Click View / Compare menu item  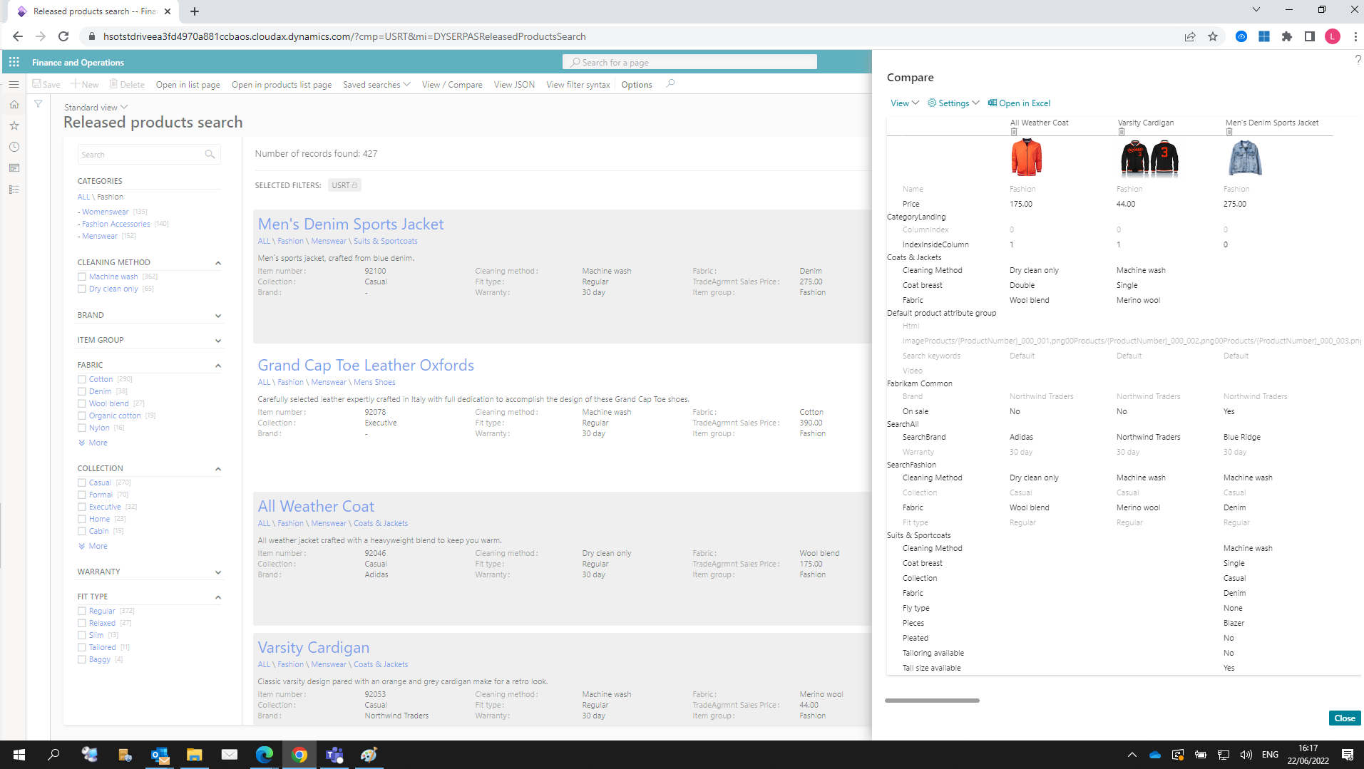tap(452, 85)
